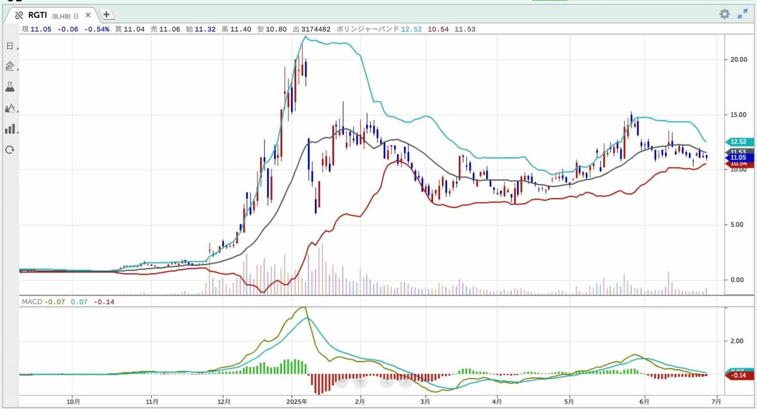Click the 2.00 MACD axis label
This screenshot has width=757, height=409.
click(738, 341)
